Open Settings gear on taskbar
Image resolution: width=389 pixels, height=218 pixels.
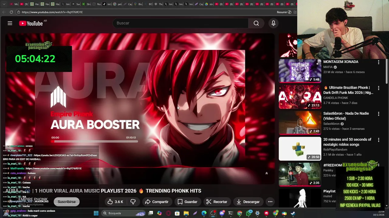[x=257, y=213]
